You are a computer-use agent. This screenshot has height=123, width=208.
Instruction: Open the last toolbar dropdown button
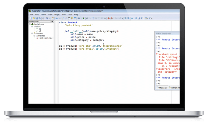pyautogui.click(x=151, y=18)
